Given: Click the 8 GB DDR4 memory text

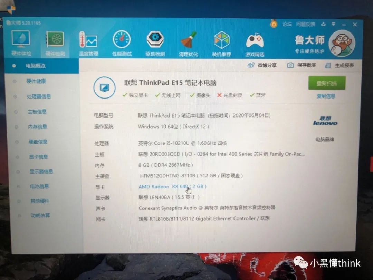Looking at the screenshot, I should pos(165,165).
